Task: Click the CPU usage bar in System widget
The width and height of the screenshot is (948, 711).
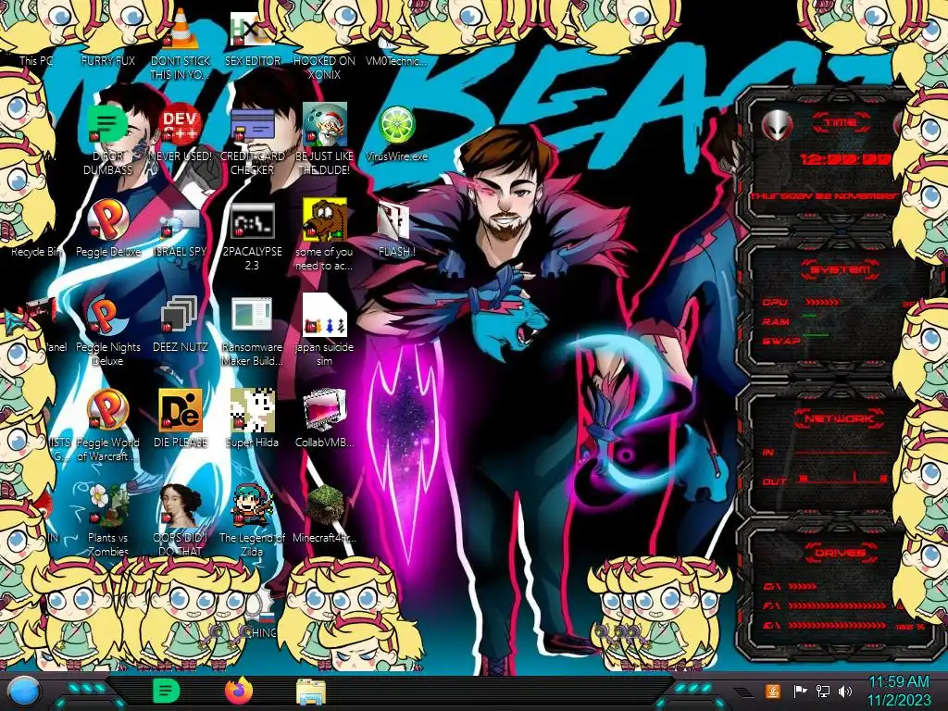Action: [822, 302]
